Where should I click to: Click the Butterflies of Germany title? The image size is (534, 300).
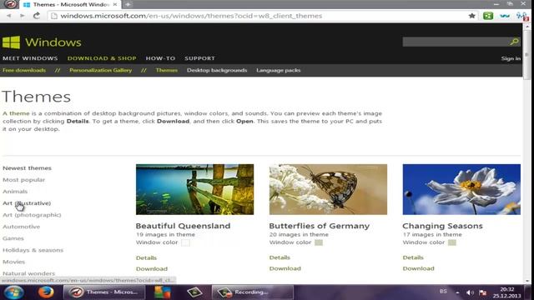pos(319,226)
